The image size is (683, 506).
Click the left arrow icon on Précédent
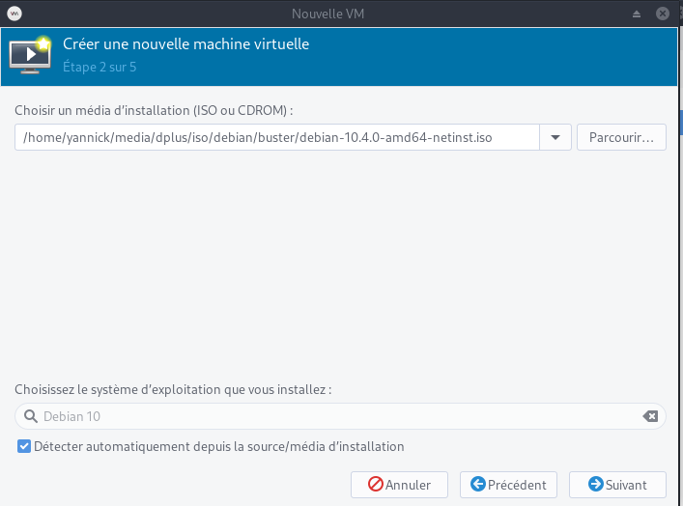[477, 485]
